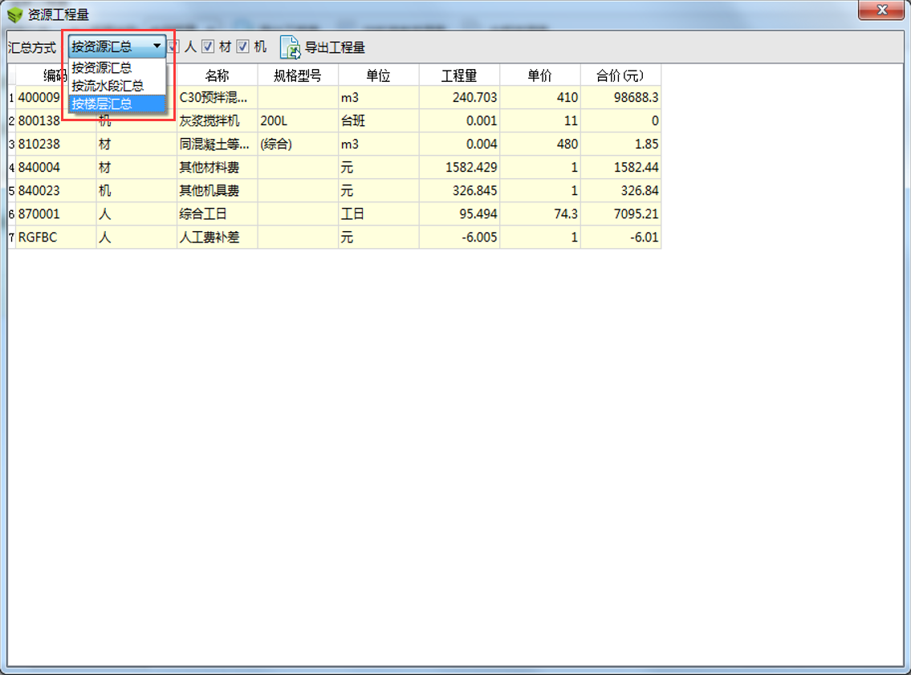Image resolution: width=911 pixels, height=675 pixels.
Task: Click unit price cell 74.3
Action: click(x=539, y=213)
